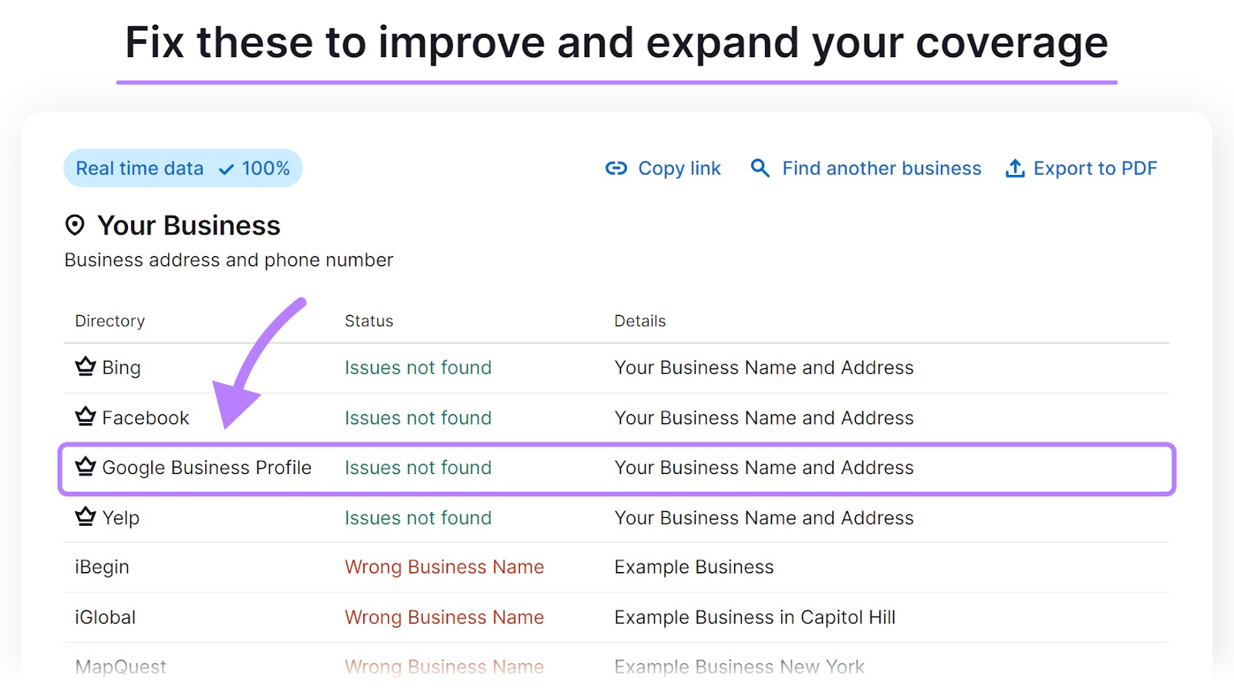The height and width of the screenshot is (693, 1234).
Task: Export the report to PDF
Action: coord(1094,168)
